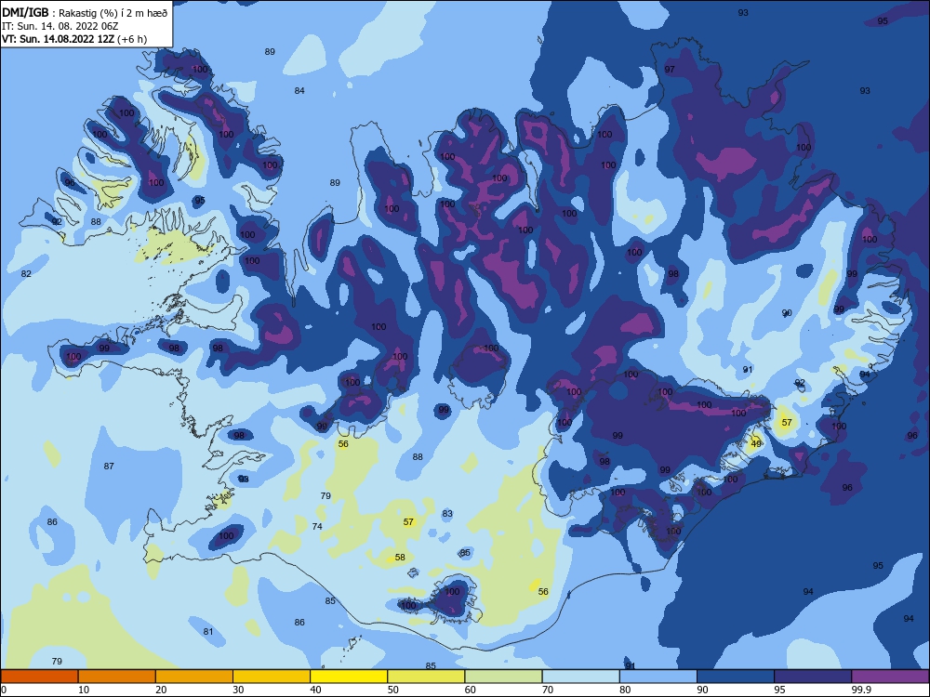
Task: Select the dark purple 95–99.9 legend swatch
Action: click(x=813, y=677)
